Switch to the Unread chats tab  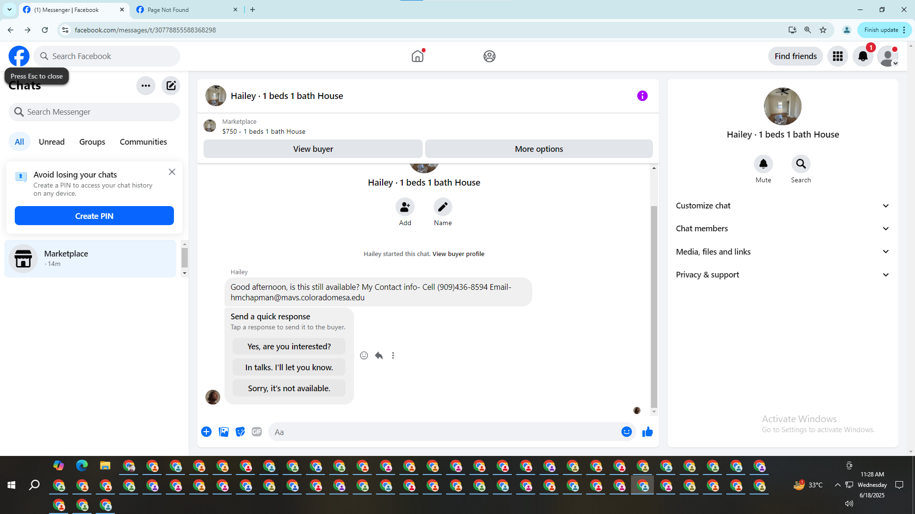[51, 142]
